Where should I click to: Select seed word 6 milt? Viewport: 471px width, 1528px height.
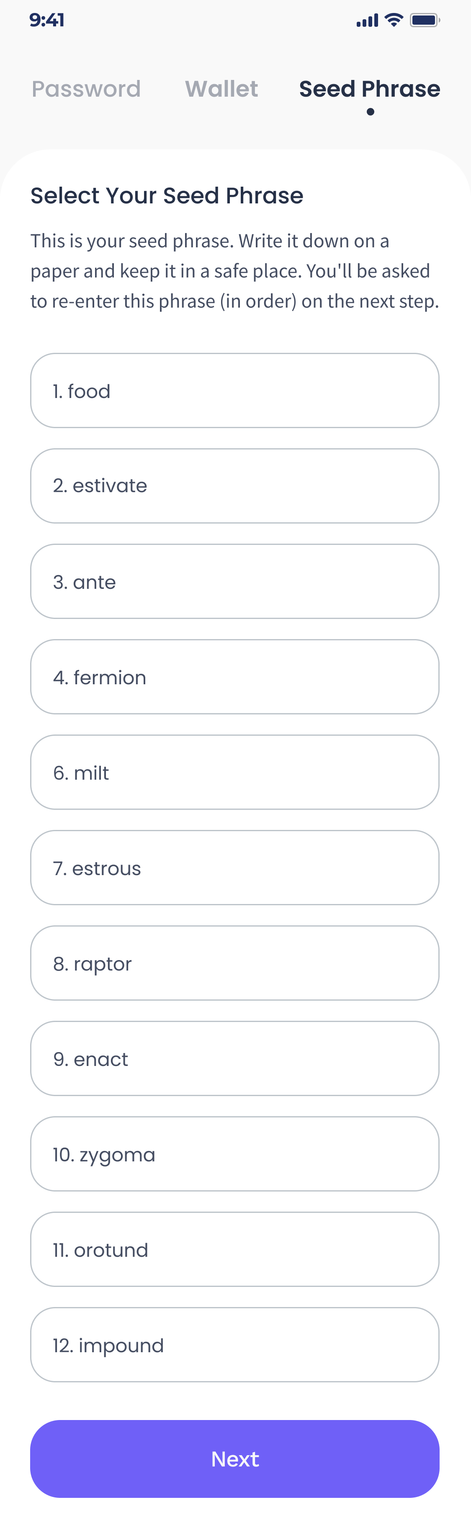coord(235,772)
